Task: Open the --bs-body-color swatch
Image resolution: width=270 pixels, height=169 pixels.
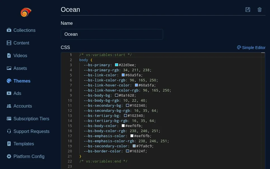Action: [x=123, y=126]
